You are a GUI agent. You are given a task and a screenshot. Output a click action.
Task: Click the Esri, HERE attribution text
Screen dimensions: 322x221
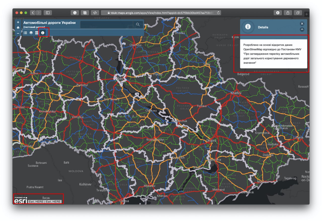pyautogui.click(x=45, y=202)
